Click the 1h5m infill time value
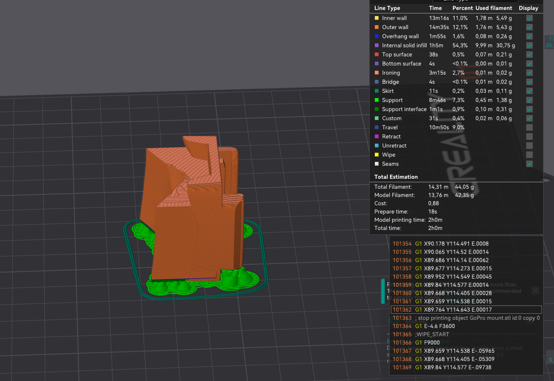The image size is (554, 381). 436,46
